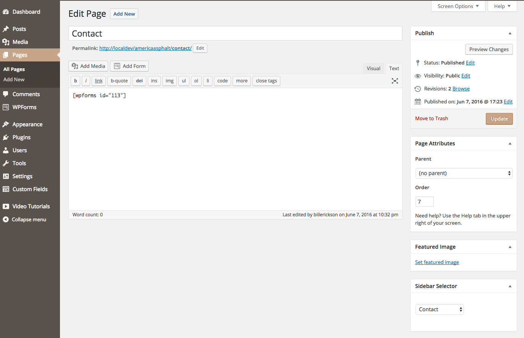Viewport: 524px width, 338px height.
Task: Click Add New button beside Edit Page
Action: point(124,14)
